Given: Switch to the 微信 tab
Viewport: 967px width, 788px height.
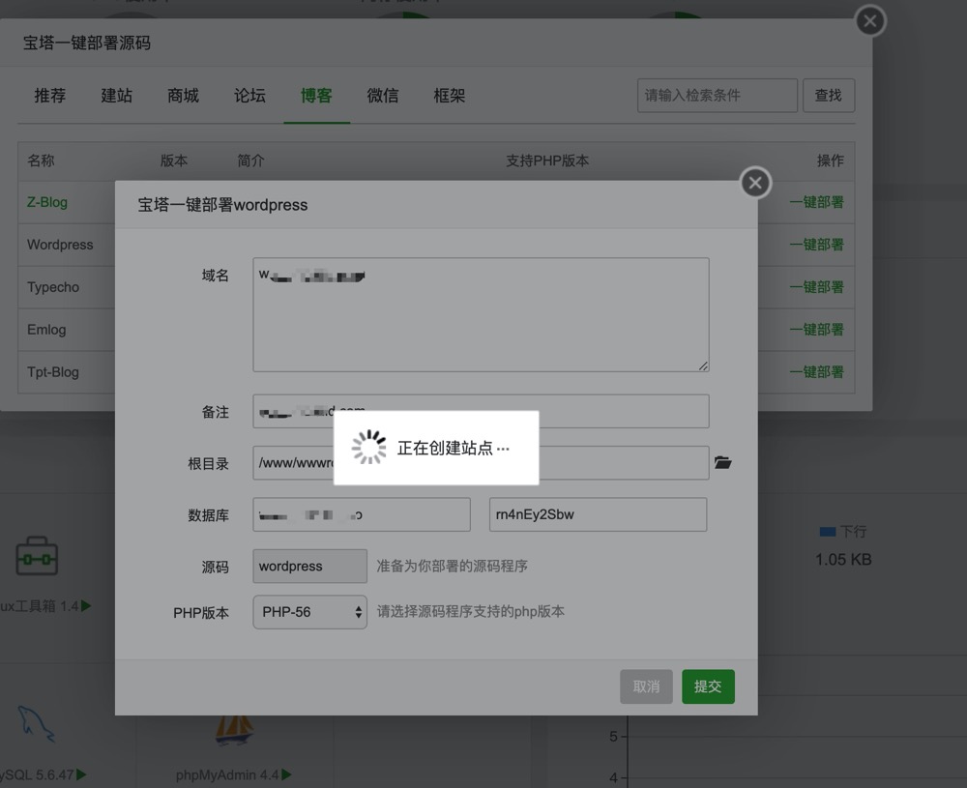Looking at the screenshot, I should pyautogui.click(x=383, y=96).
